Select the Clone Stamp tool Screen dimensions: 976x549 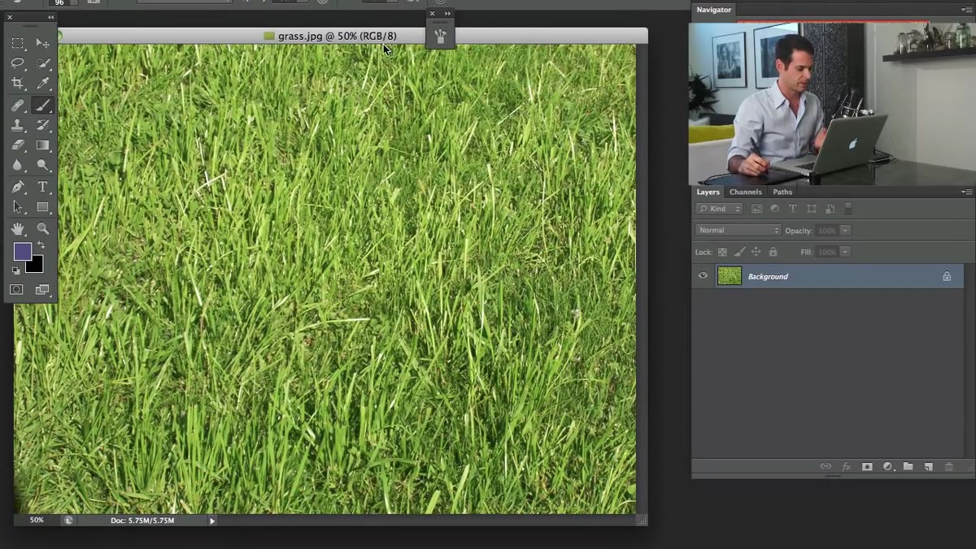[x=18, y=125]
